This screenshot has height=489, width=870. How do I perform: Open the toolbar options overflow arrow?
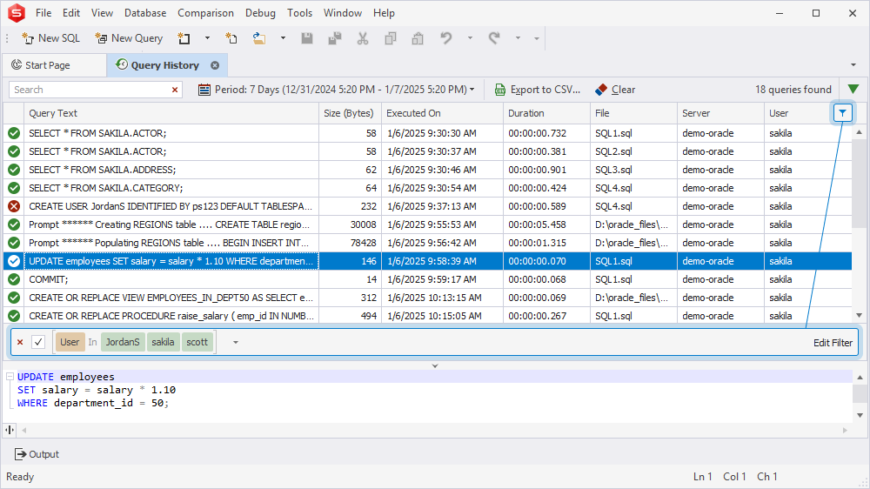click(537, 38)
